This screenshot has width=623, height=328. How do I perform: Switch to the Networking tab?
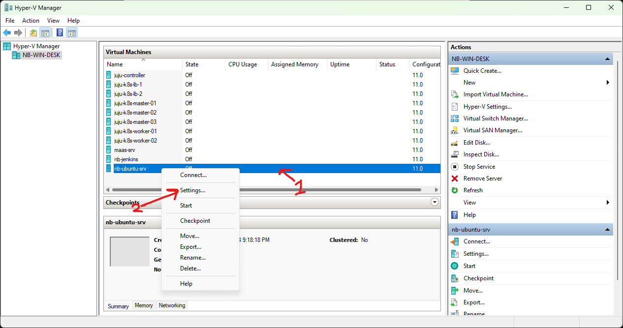(172, 305)
